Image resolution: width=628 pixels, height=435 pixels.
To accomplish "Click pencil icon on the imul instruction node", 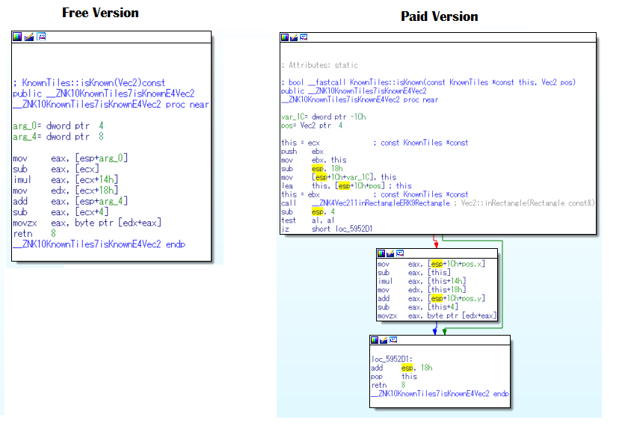I will [x=393, y=254].
